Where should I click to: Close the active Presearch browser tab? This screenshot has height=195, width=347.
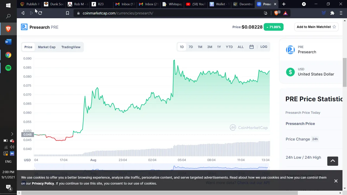coord(275,4)
